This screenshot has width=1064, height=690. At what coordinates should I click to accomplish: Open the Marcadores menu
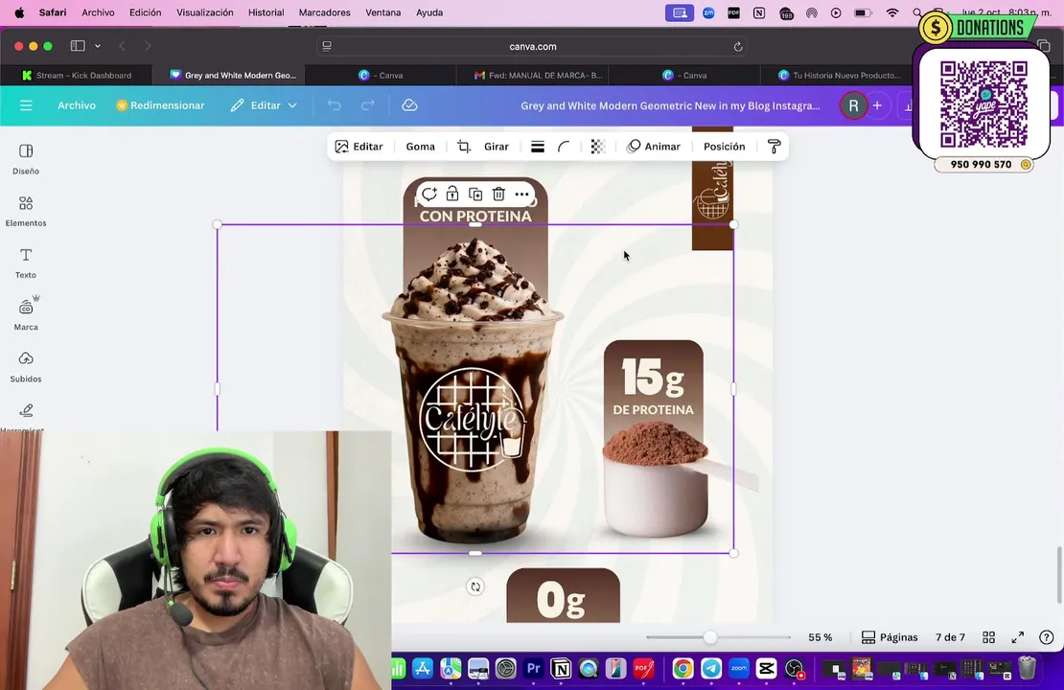324,12
